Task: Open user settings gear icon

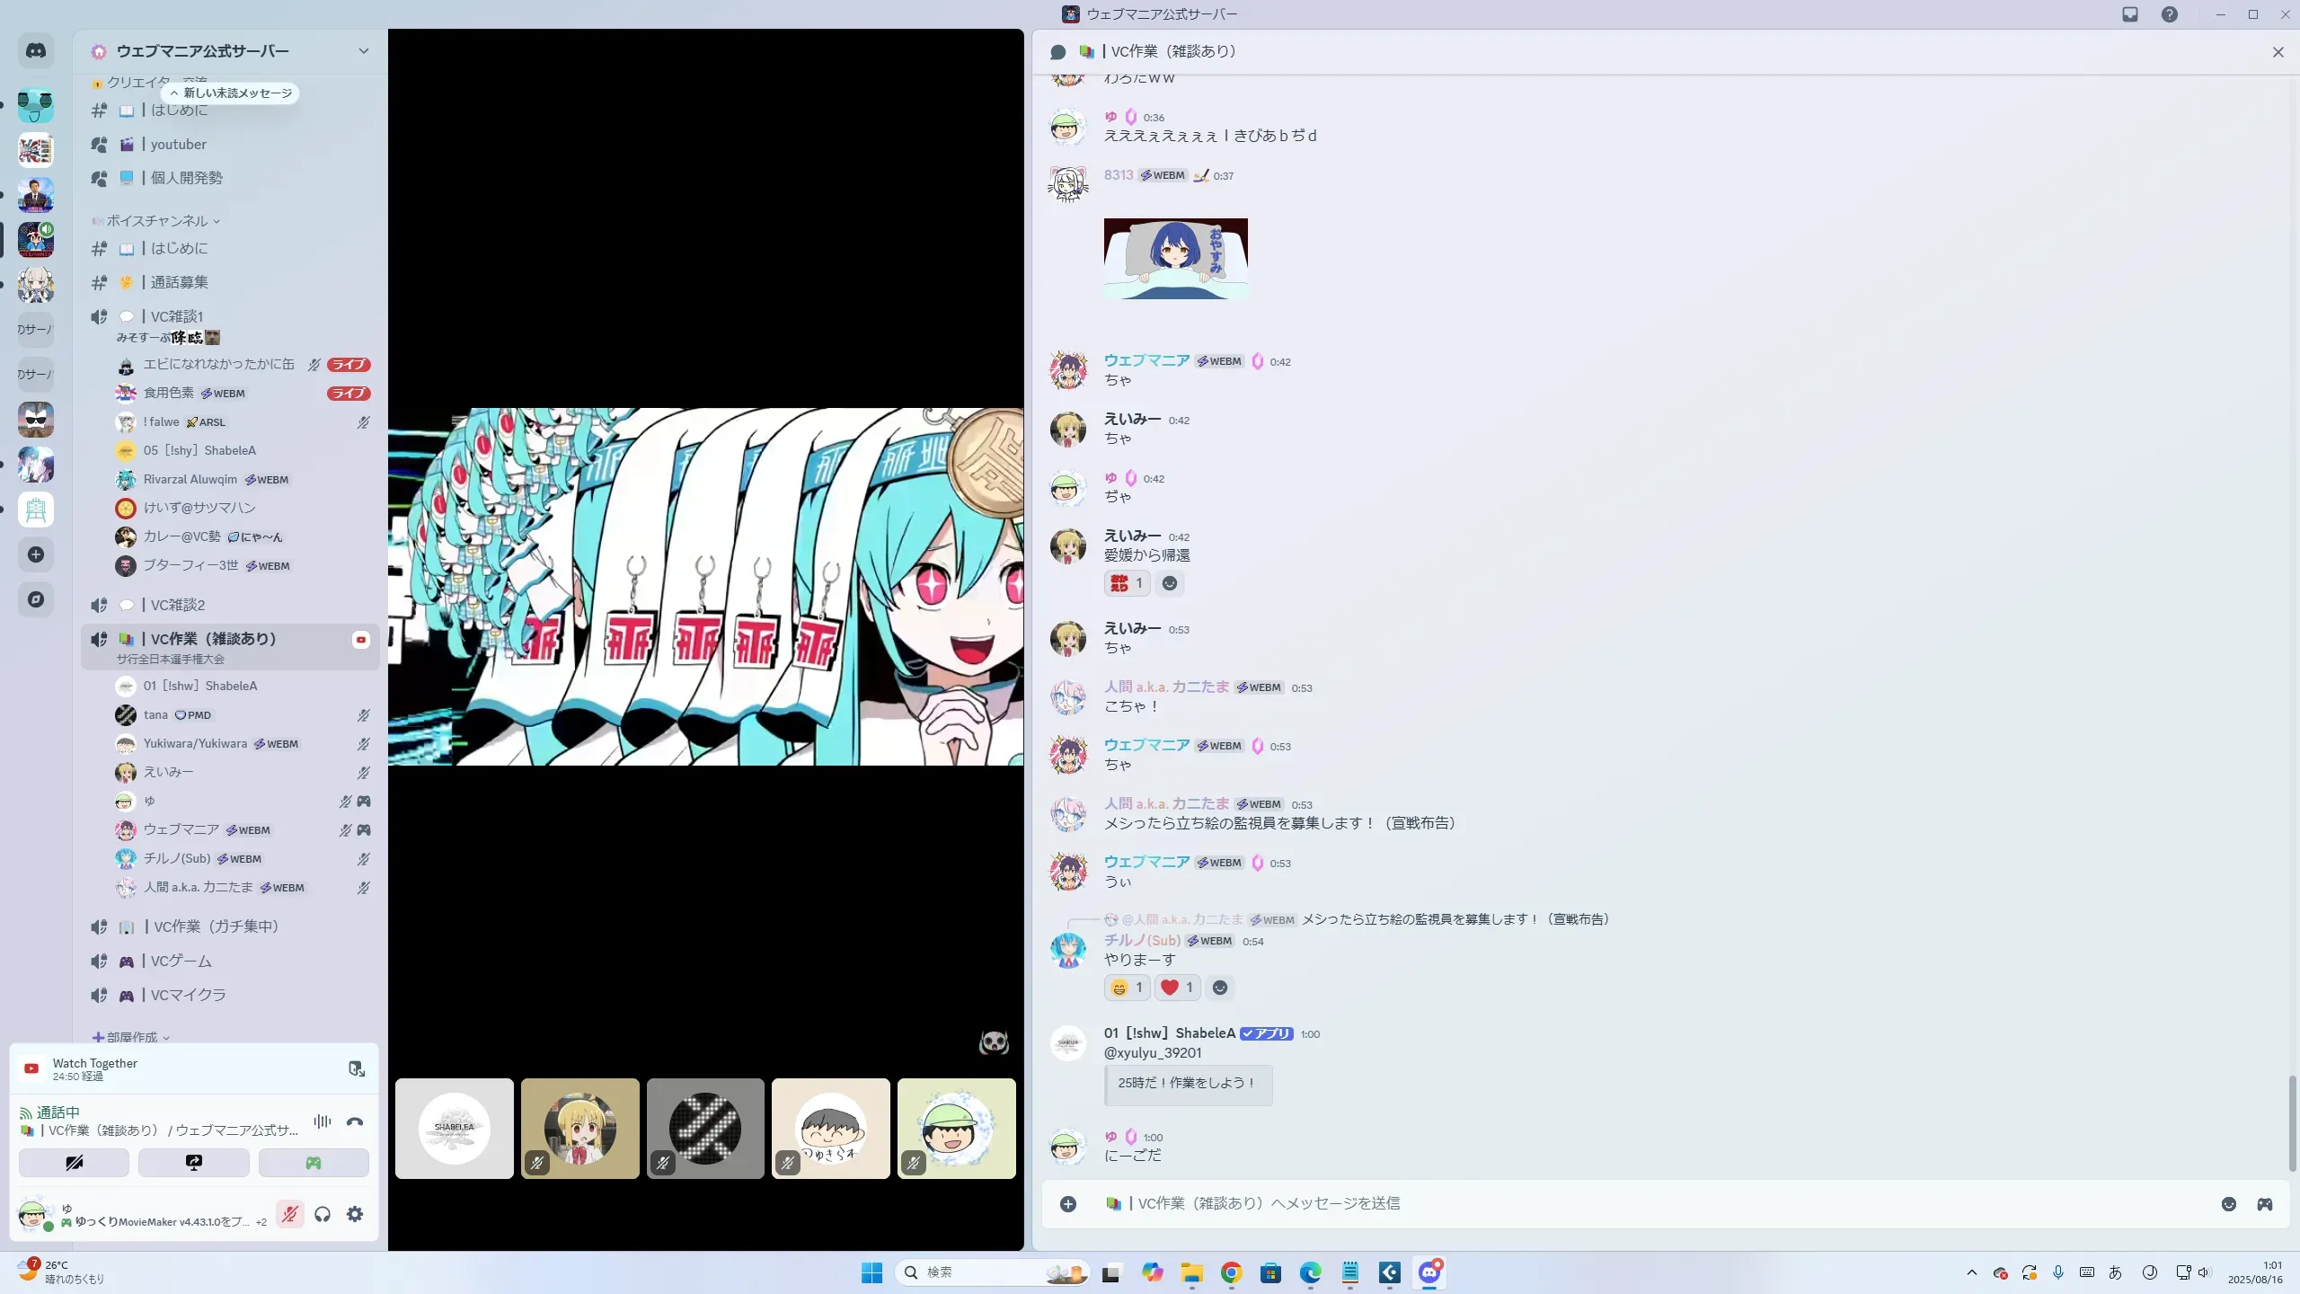Action: pyautogui.click(x=355, y=1214)
